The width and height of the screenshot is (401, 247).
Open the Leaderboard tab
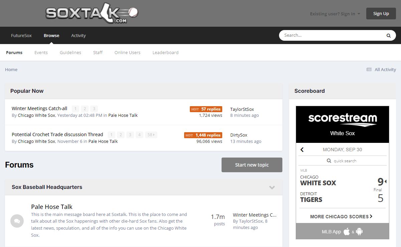coord(165,52)
